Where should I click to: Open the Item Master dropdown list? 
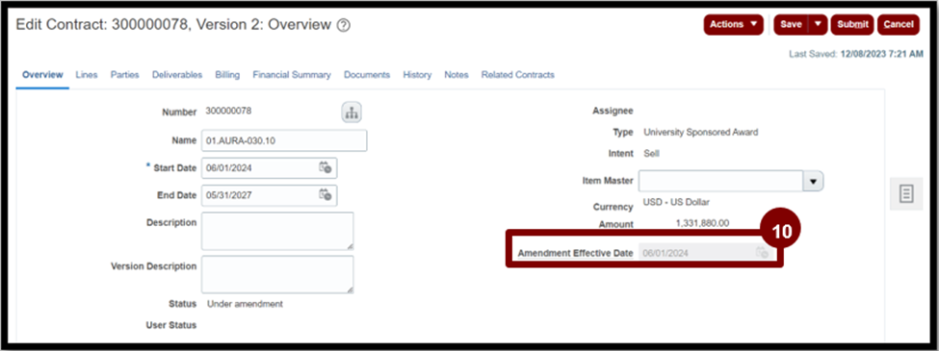[x=813, y=181]
